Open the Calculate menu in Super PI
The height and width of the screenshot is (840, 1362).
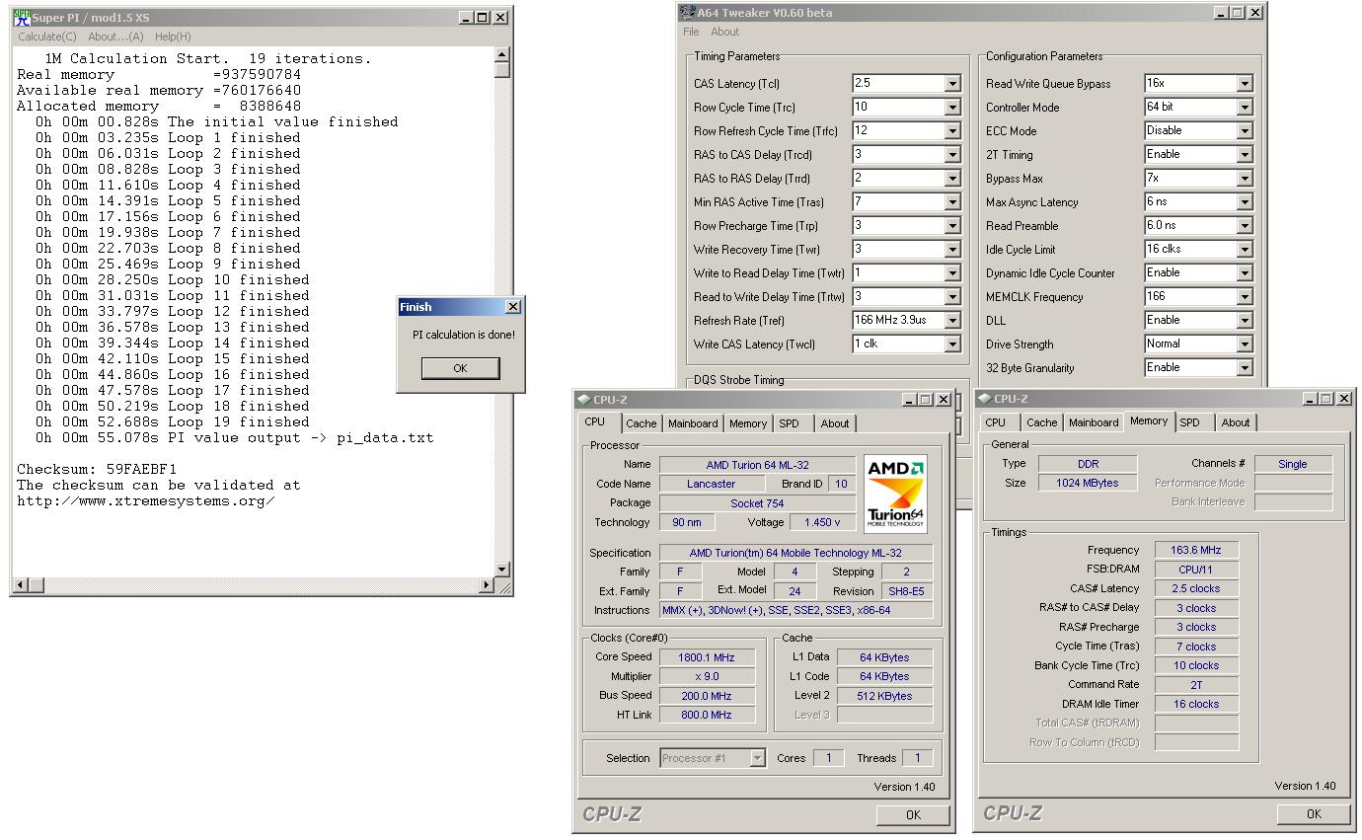[47, 37]
